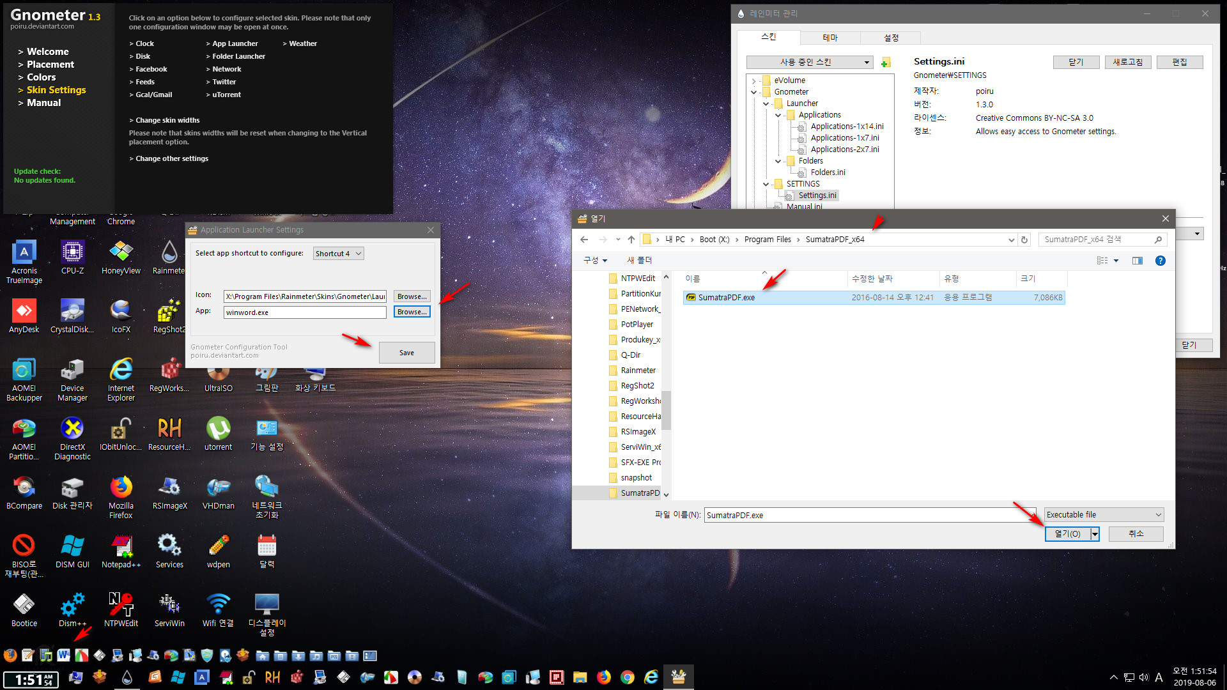Click the 열기(O) open button
Image resolution: width=1227 pixels, height=690 pixels.
tap(1067, 534)
